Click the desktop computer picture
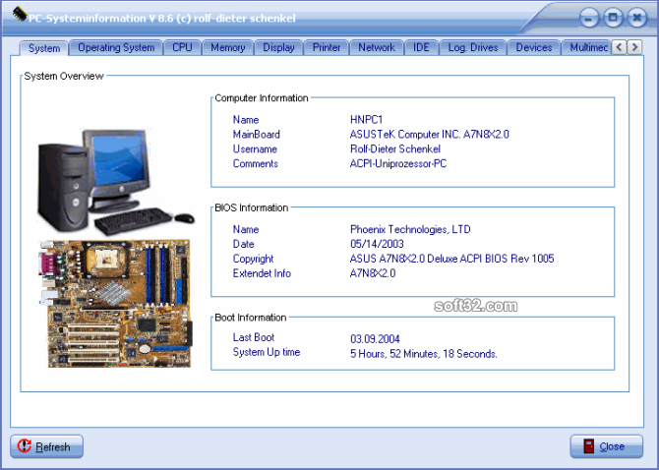 [x=116, y=182]
